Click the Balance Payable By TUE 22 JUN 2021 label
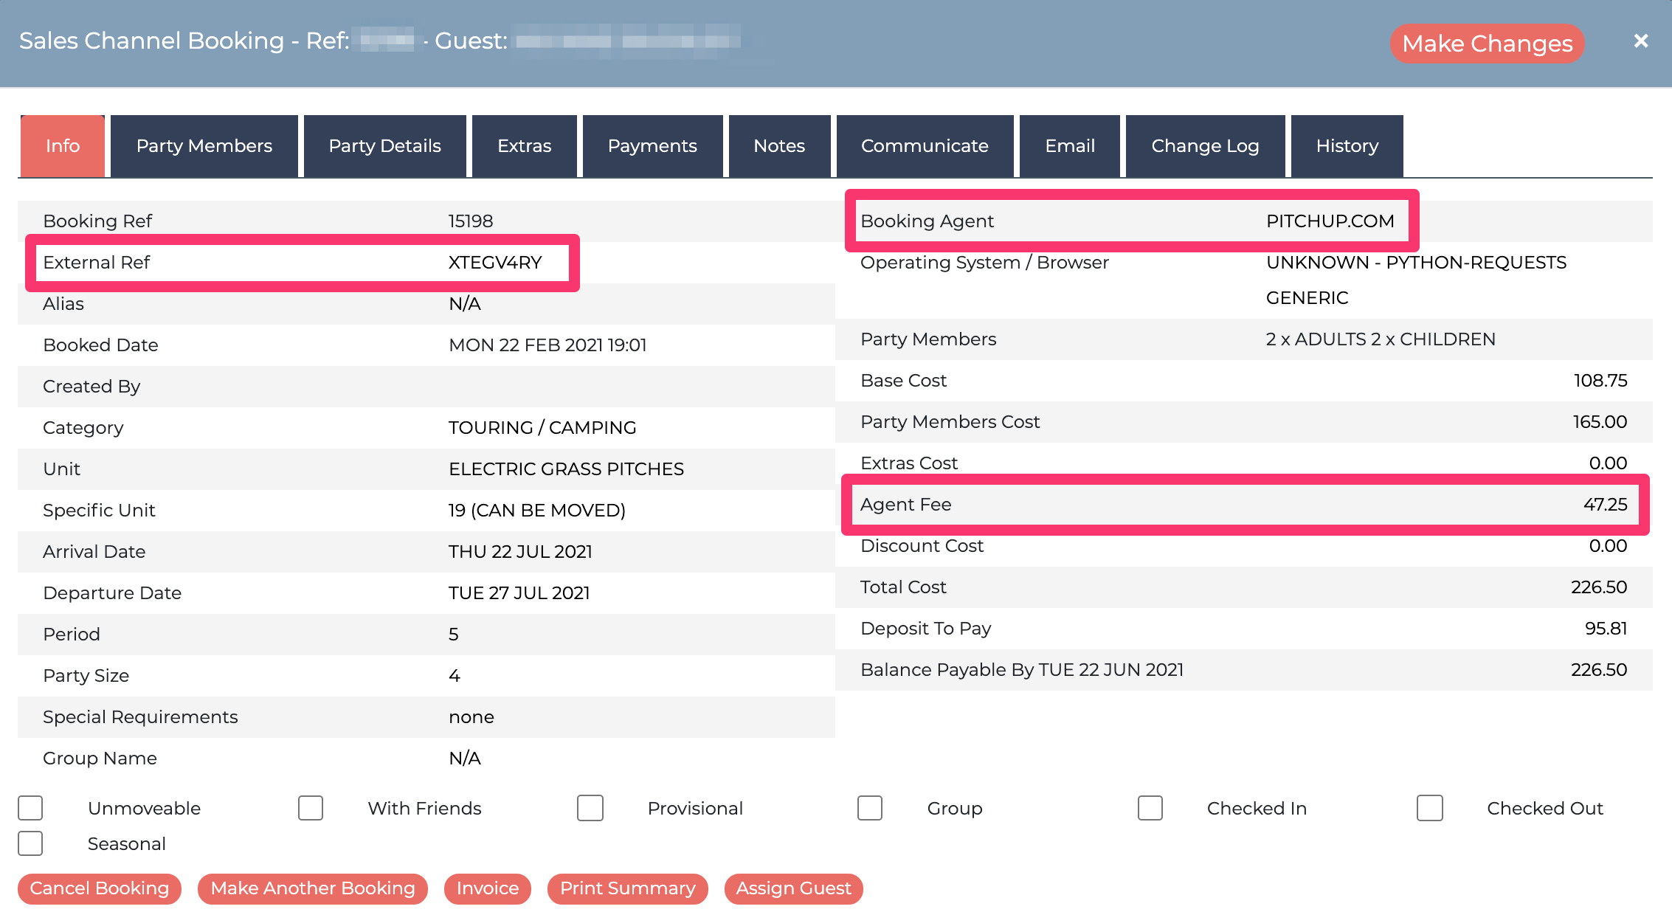This screenshot has width=1672, height=912. tap(1022, 670)
